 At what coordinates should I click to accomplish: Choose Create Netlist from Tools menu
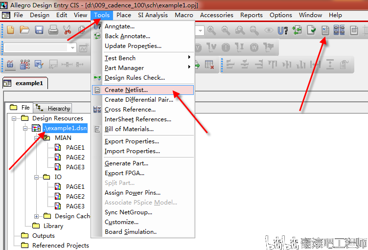click(143, 90)
